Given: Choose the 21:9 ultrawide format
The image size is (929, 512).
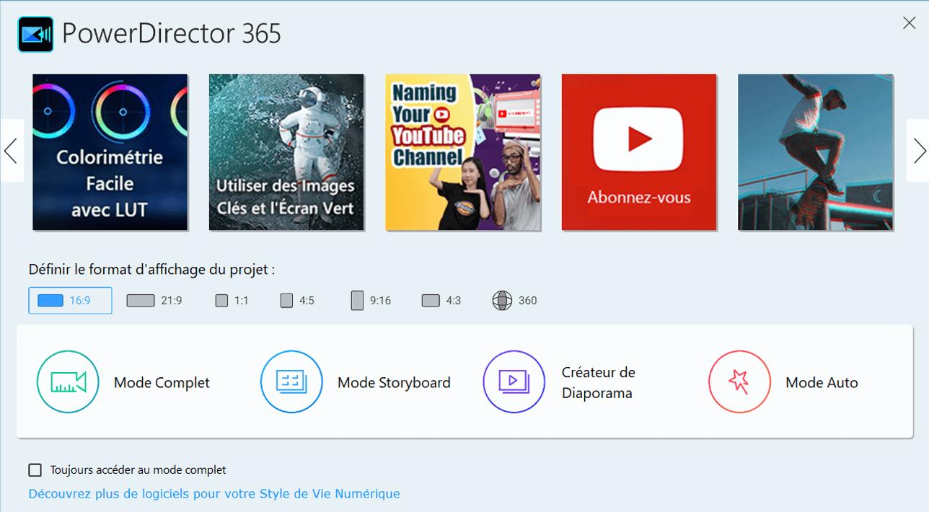Looking at the screenshot, I should [x=154, y=301].
